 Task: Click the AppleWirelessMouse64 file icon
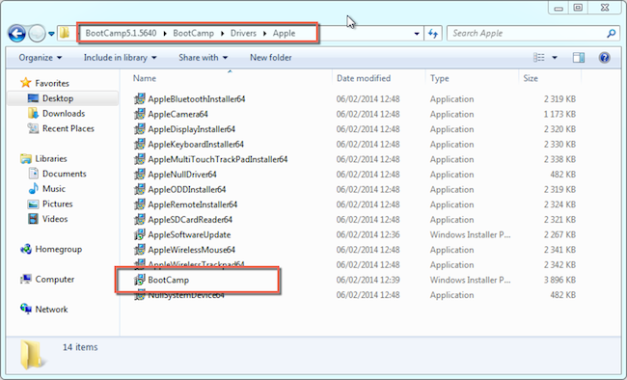tap(139, 250)
